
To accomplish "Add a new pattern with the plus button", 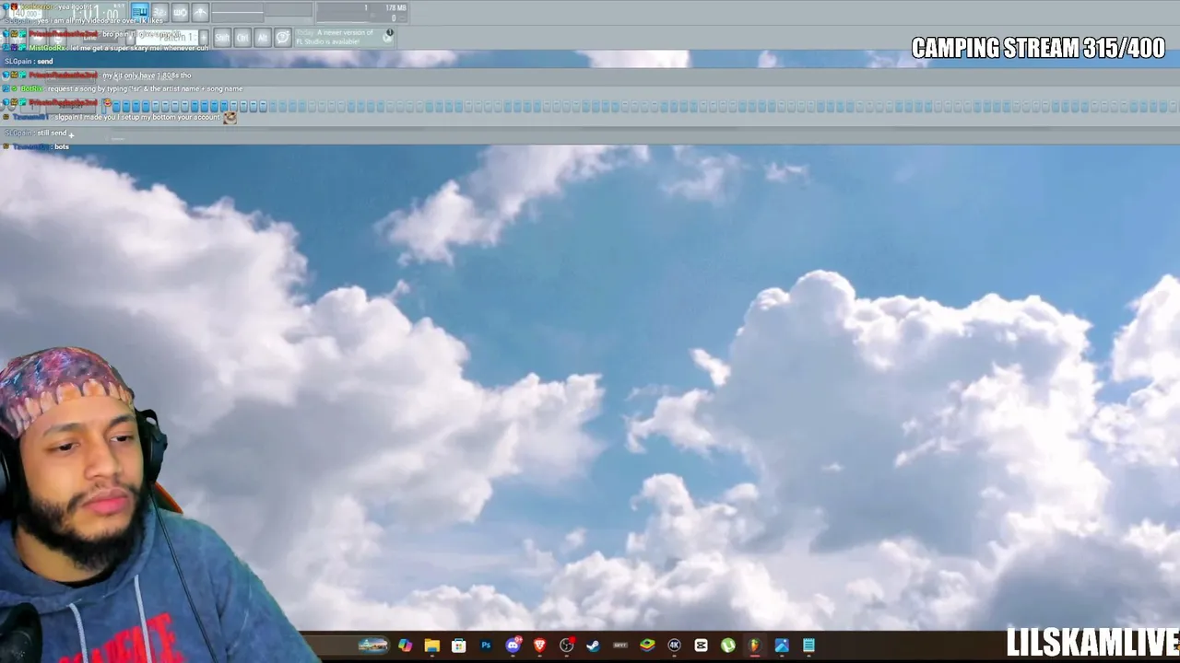I will click(204, 38).
